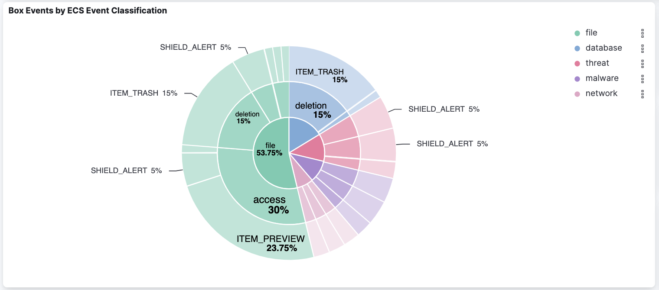Viewport: 659px width, 290px height.
Task: Open options menu for database legend item
Action: coord(643,48)
